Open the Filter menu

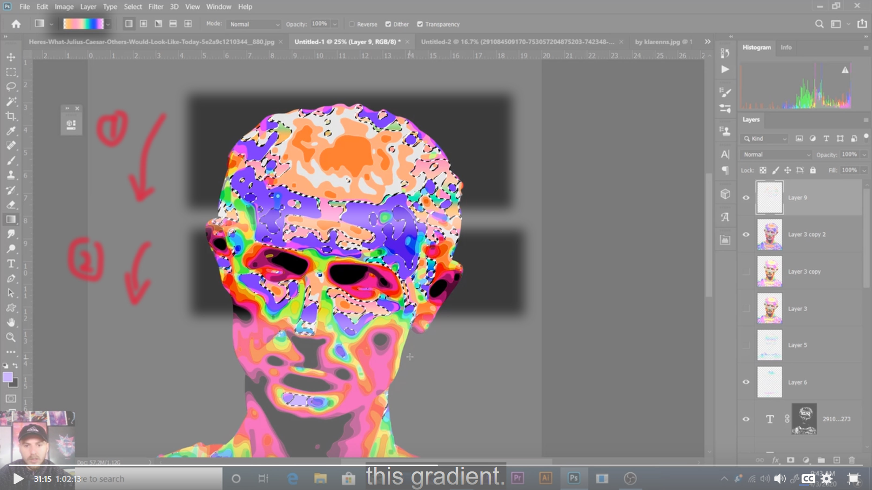(156, 6)
